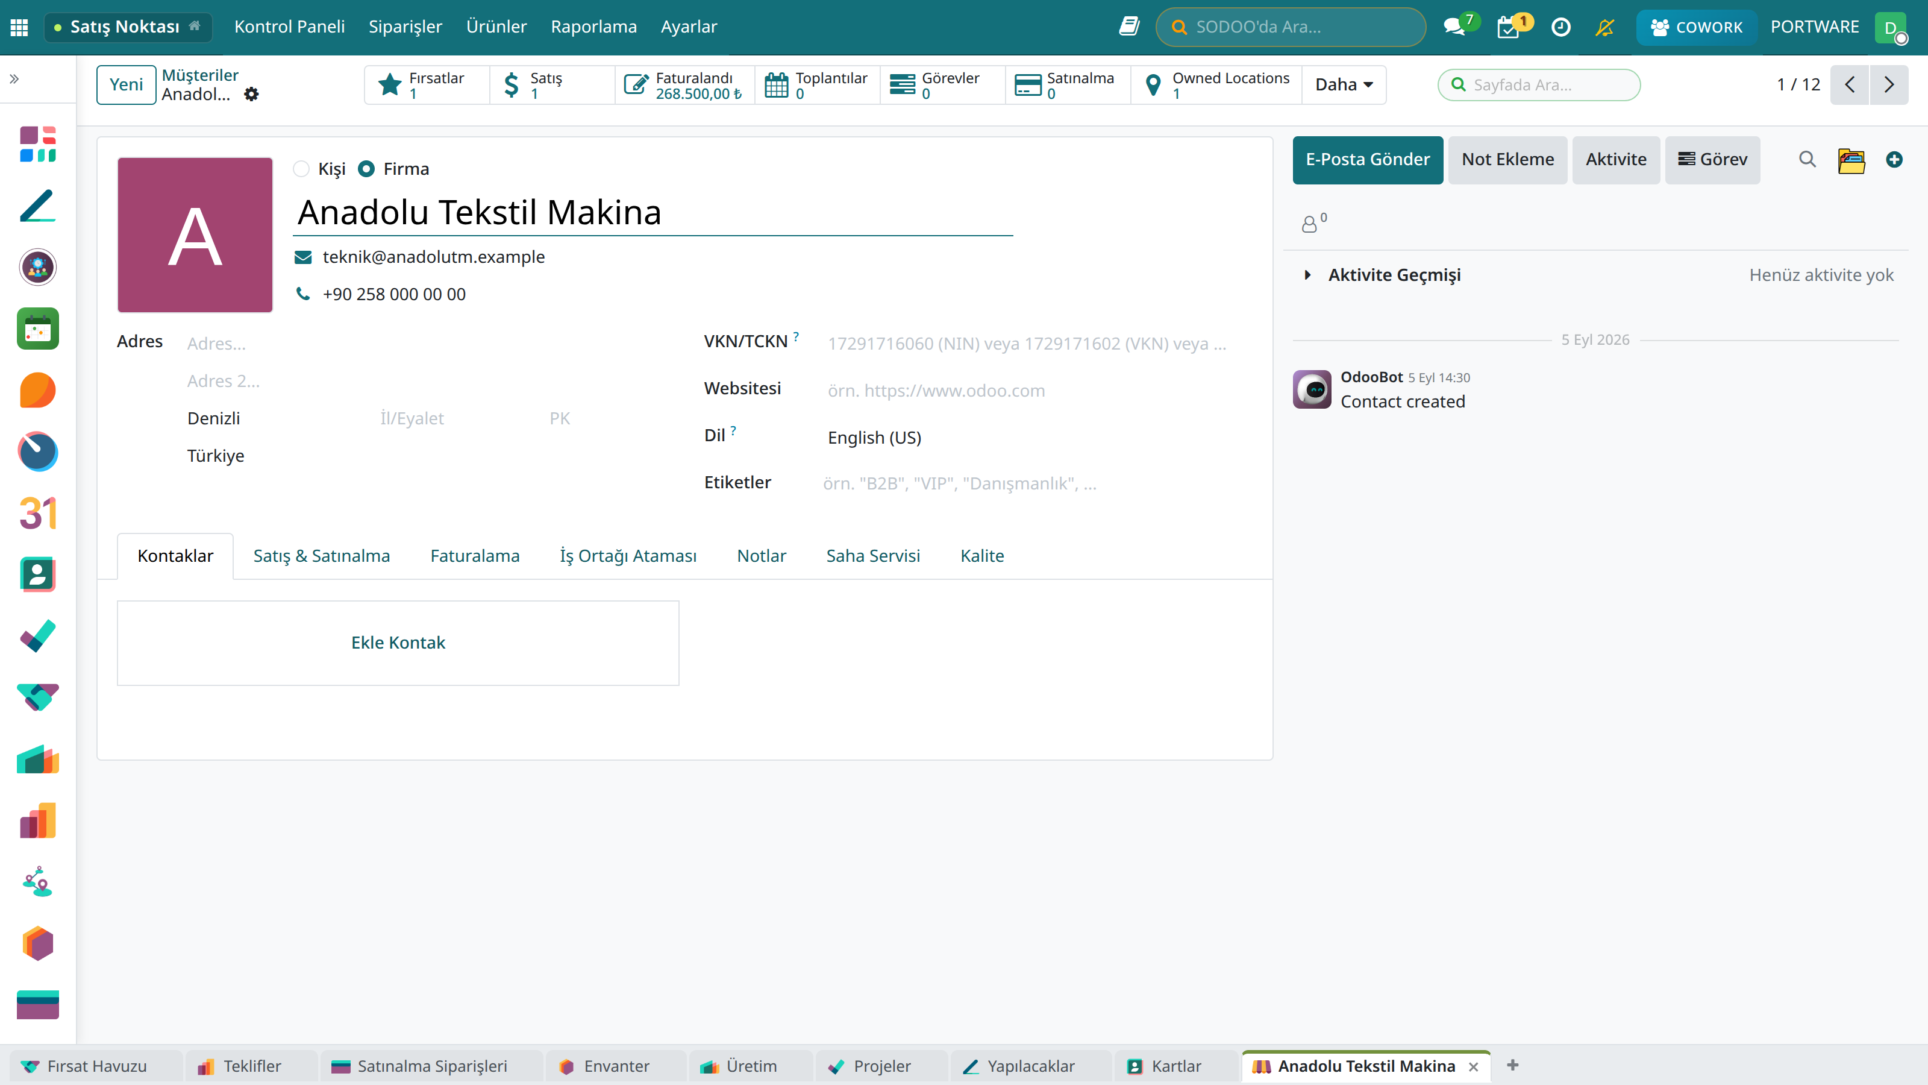Open the Daha dropdown
The image size is (1928, 1085).
point(1344,84)
